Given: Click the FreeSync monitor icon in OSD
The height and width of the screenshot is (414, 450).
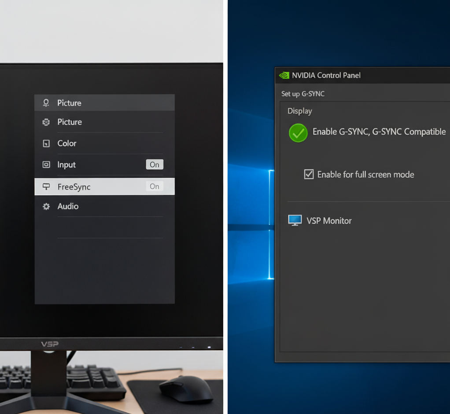Looking at the screenshot, I should point(46,187).
